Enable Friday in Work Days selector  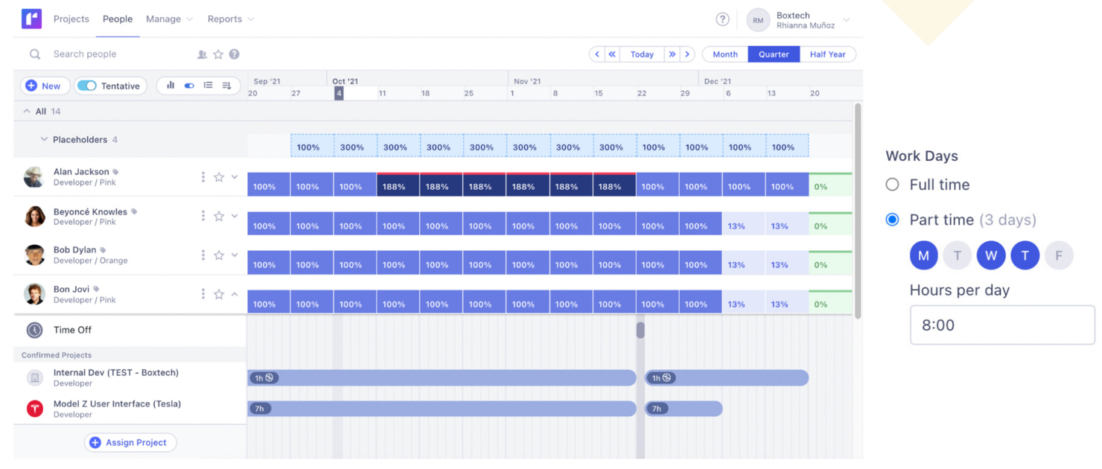coord(1059,255)
